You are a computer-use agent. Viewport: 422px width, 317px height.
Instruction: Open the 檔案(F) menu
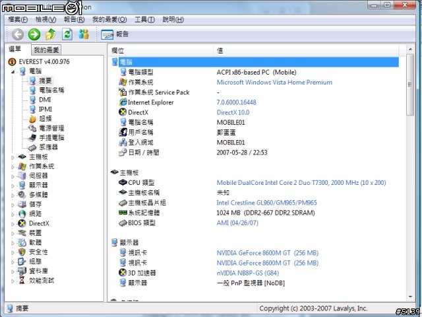click(18, 20)
